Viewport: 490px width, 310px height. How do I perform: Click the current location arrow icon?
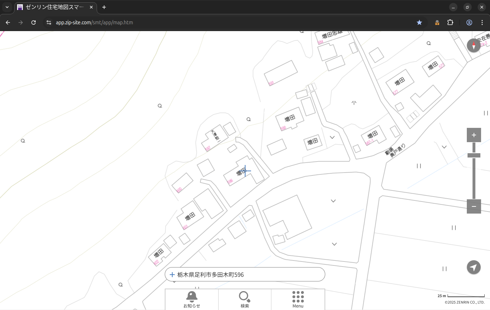[x=474, y=267]
